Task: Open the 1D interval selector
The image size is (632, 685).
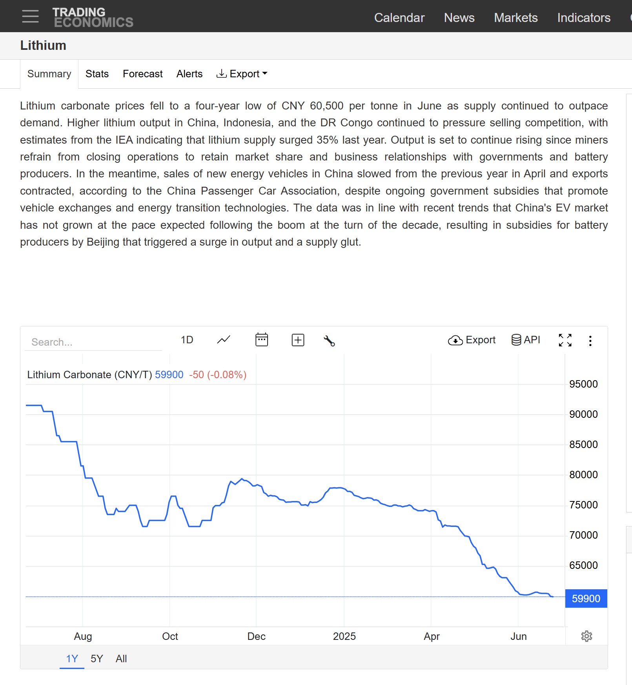Action: click(187, 340)
